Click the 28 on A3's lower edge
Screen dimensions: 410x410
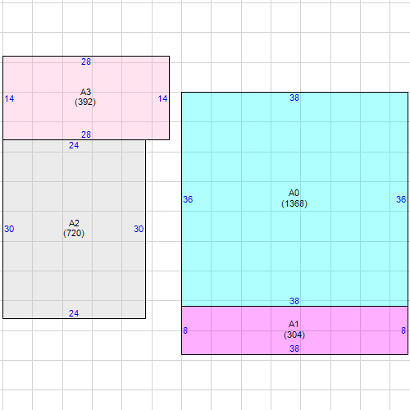pos(86,134)
